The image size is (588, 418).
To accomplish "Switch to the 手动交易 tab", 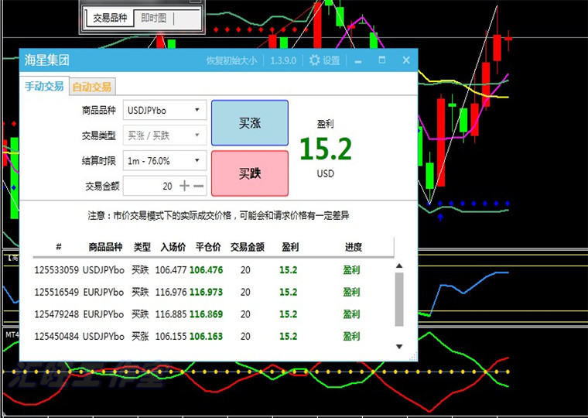I will (x=44, y=87).
